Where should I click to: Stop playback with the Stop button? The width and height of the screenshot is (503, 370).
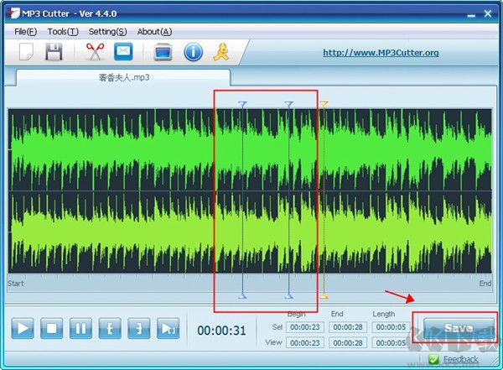(x=52, y=328)
